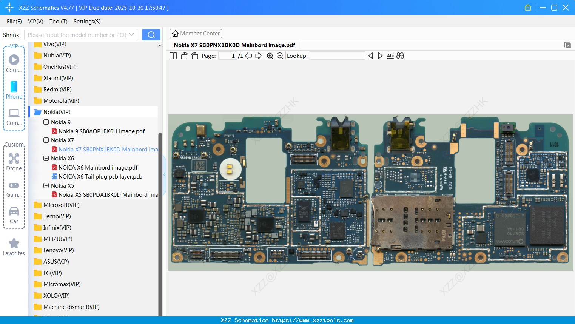Zoom in on the mainboard image
The height and width of the screenshot is (324, 575).
270,56
